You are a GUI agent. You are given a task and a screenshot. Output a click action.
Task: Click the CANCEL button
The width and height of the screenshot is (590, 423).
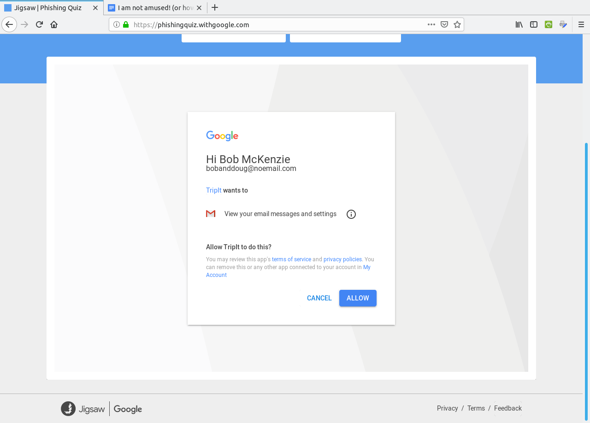319,298
